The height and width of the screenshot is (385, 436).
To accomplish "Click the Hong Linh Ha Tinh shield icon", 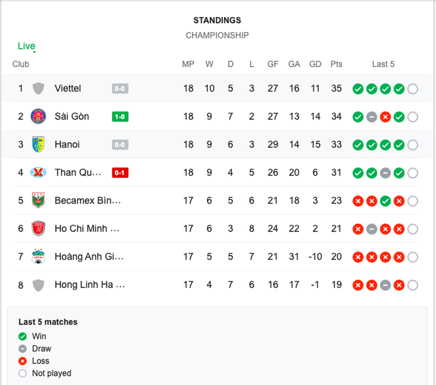I will [38, 285].
